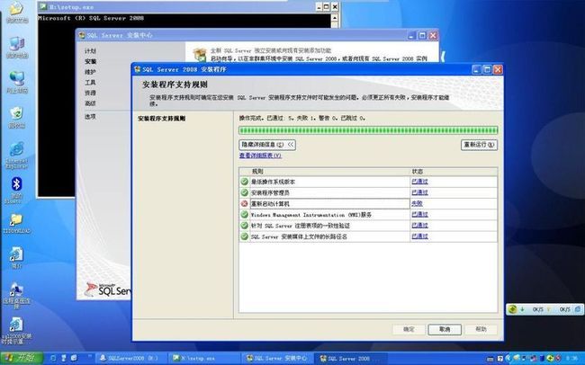This screenshot has width=585, height=365.
Task: Open the 失败 link for 重新启动计算机
Action: tap(417, 203)
